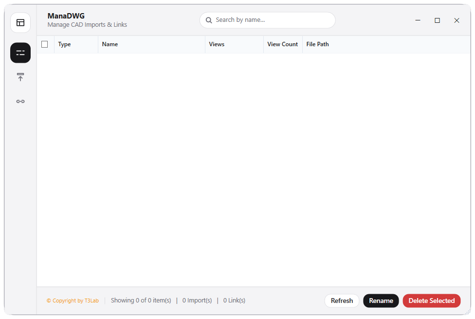
Task: Switch to imports filter sidebar icon
Action: coord(20,77)
